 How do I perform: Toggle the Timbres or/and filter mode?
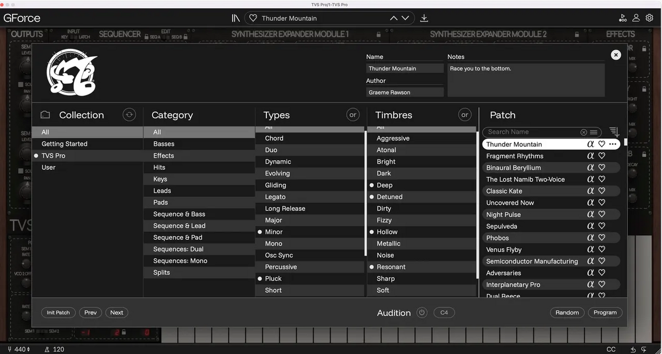tap(465, 115)
